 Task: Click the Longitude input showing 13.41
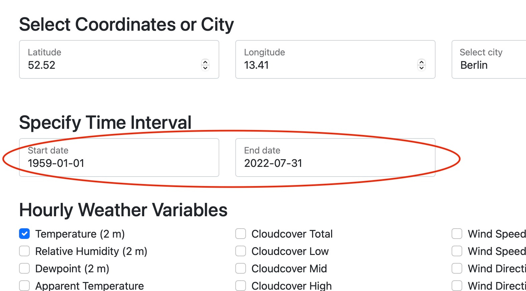tap(317, 65)
